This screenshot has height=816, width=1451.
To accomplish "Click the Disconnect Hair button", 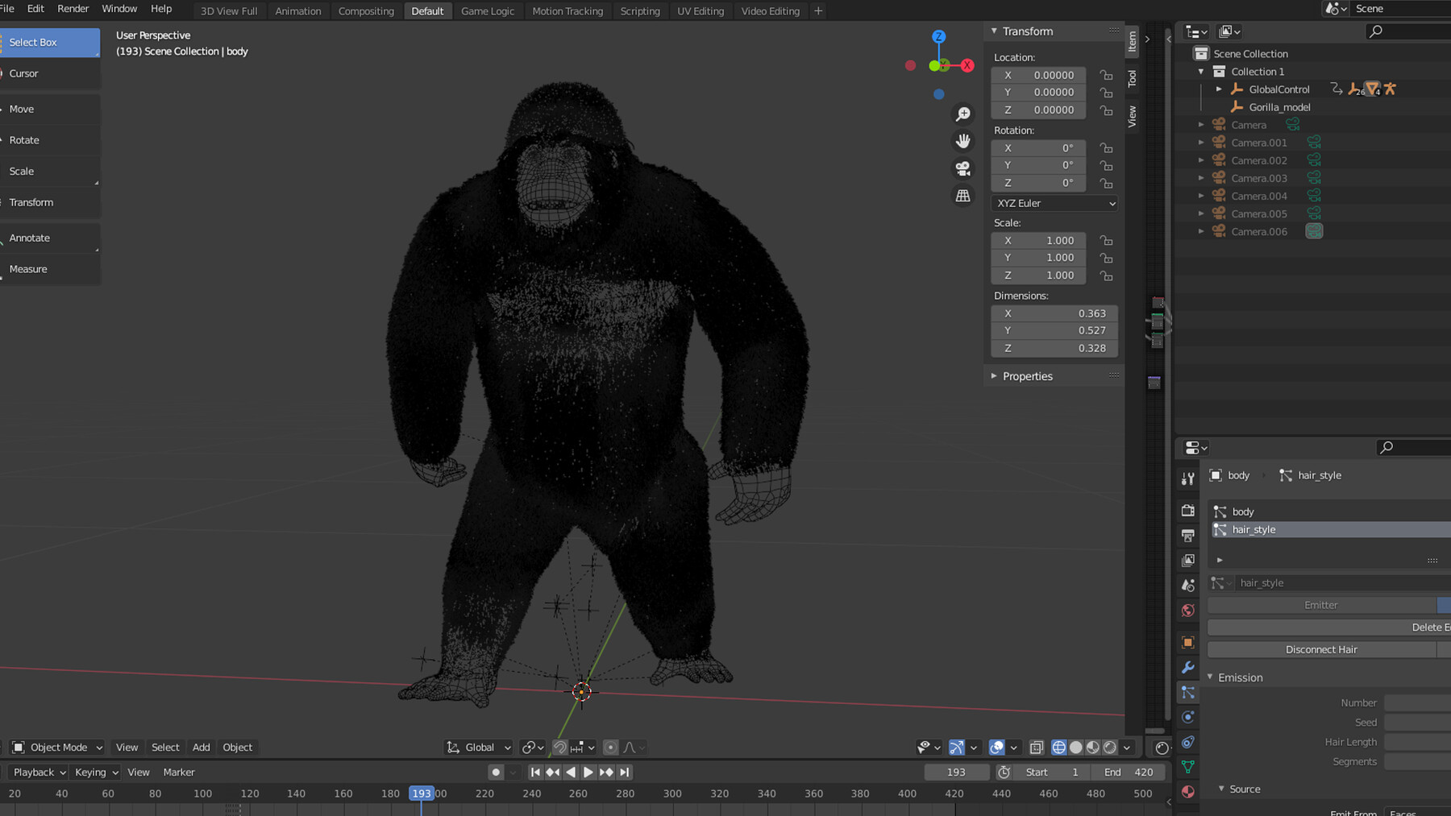I will click(x=1321, y=649).
